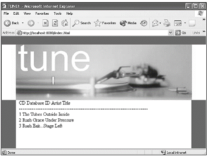Refresh the page using Refresh icon
Screen dimensions: 208x156
(x=55, y=23)
